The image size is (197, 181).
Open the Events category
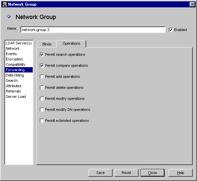[19, 54]
